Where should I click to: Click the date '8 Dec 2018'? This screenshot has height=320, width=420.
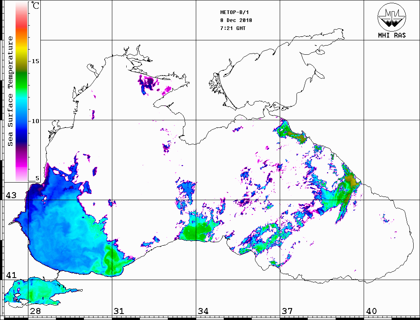[x=236, y=20]
